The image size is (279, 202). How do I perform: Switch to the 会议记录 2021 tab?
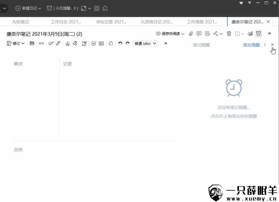pyautogui.click(x=111, y=22)
